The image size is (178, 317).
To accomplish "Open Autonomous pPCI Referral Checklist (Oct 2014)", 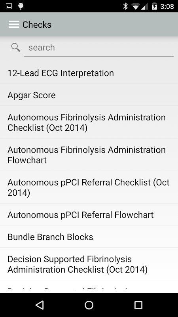I will pos(89,187).
